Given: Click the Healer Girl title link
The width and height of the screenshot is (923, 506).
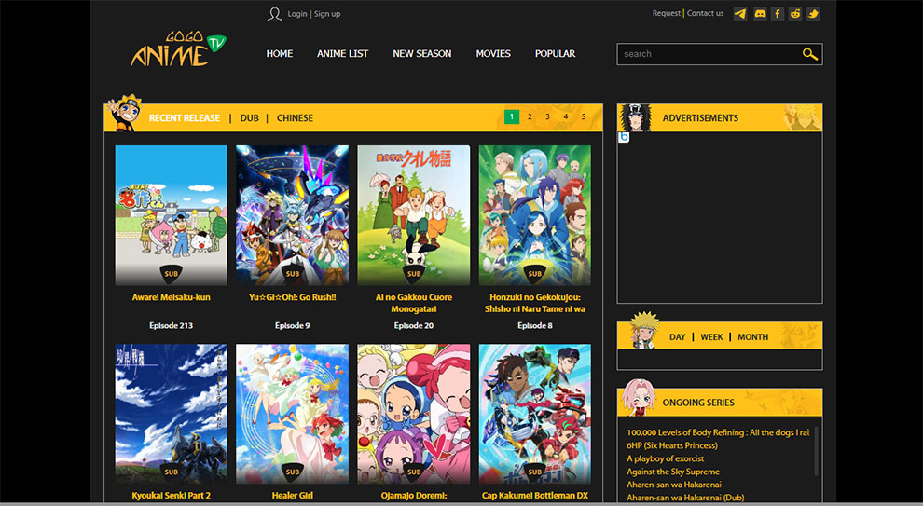Looking at the screenshot, I should click(x=293, y=496).
